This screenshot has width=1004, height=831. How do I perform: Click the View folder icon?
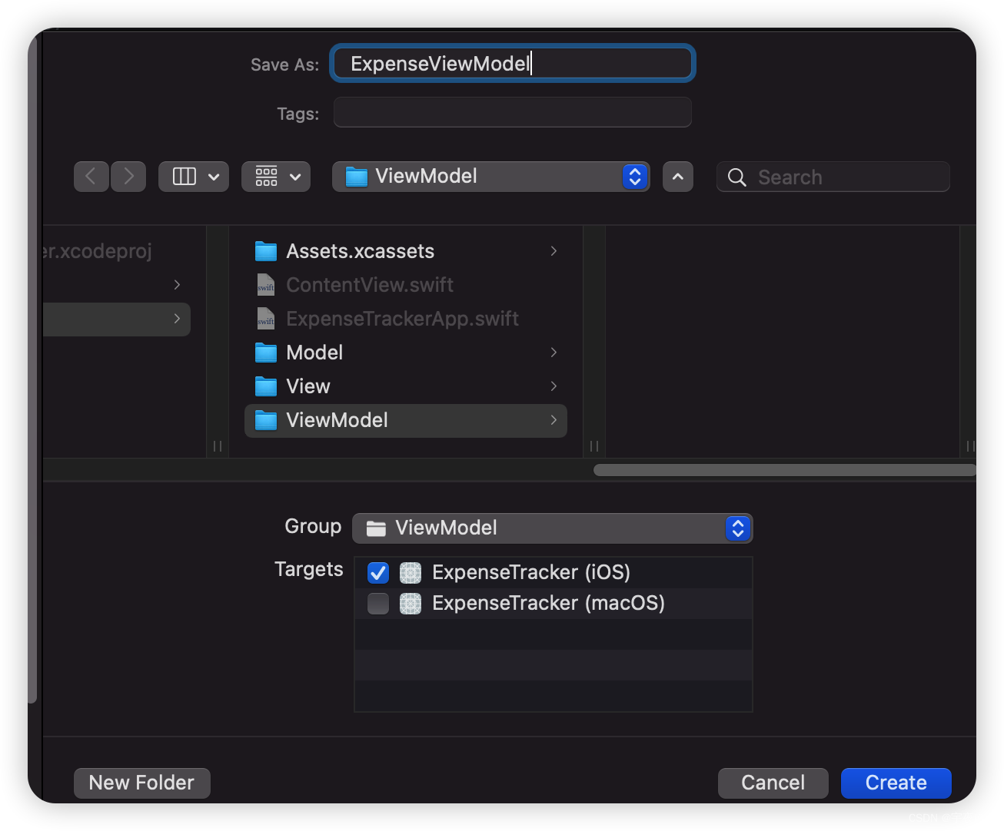tap(266, 386)
